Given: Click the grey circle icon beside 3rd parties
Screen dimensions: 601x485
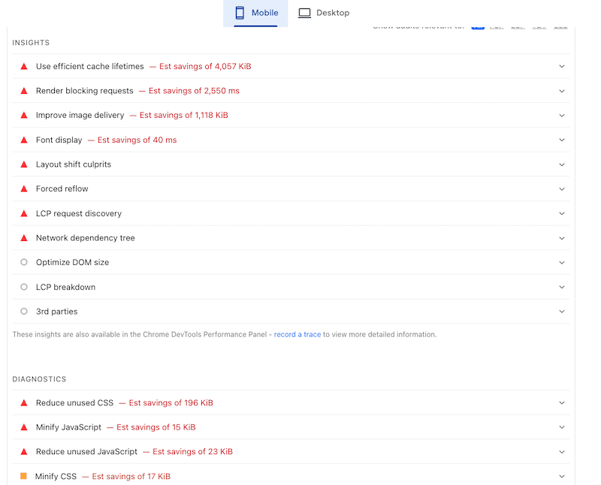Looking at the screenshot, I should (x=24, y=311).
